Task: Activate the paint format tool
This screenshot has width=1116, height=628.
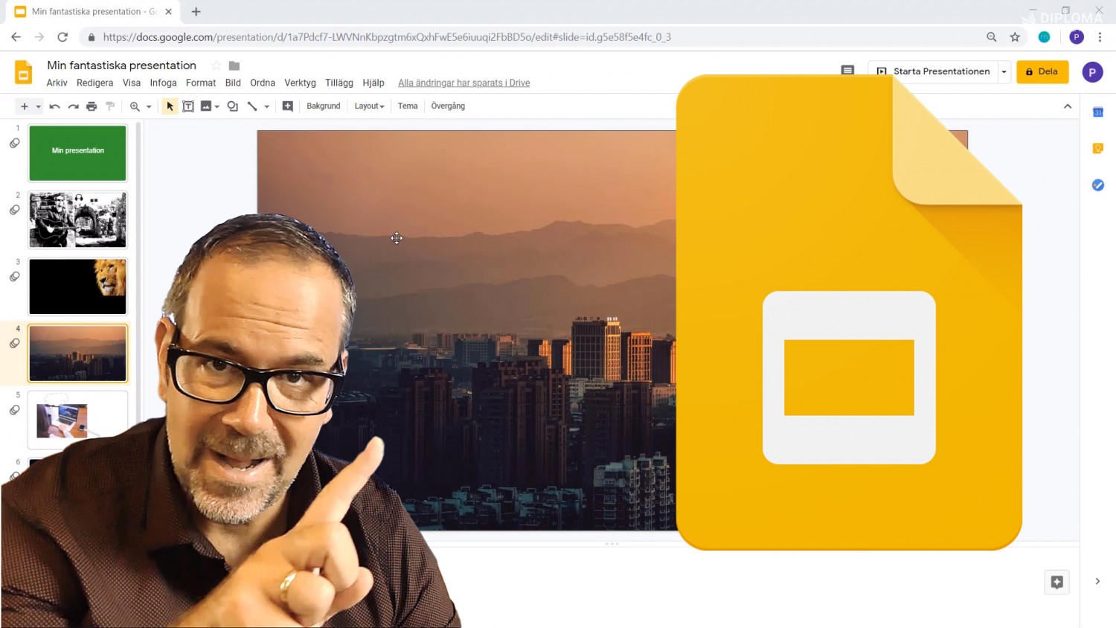Action: coord(110,106)
